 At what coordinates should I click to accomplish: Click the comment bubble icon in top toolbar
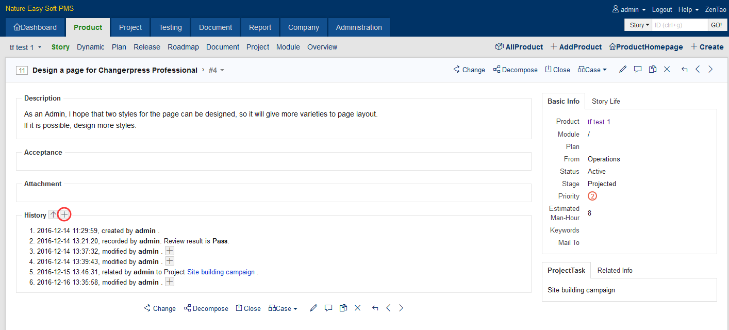coord(638,70)
